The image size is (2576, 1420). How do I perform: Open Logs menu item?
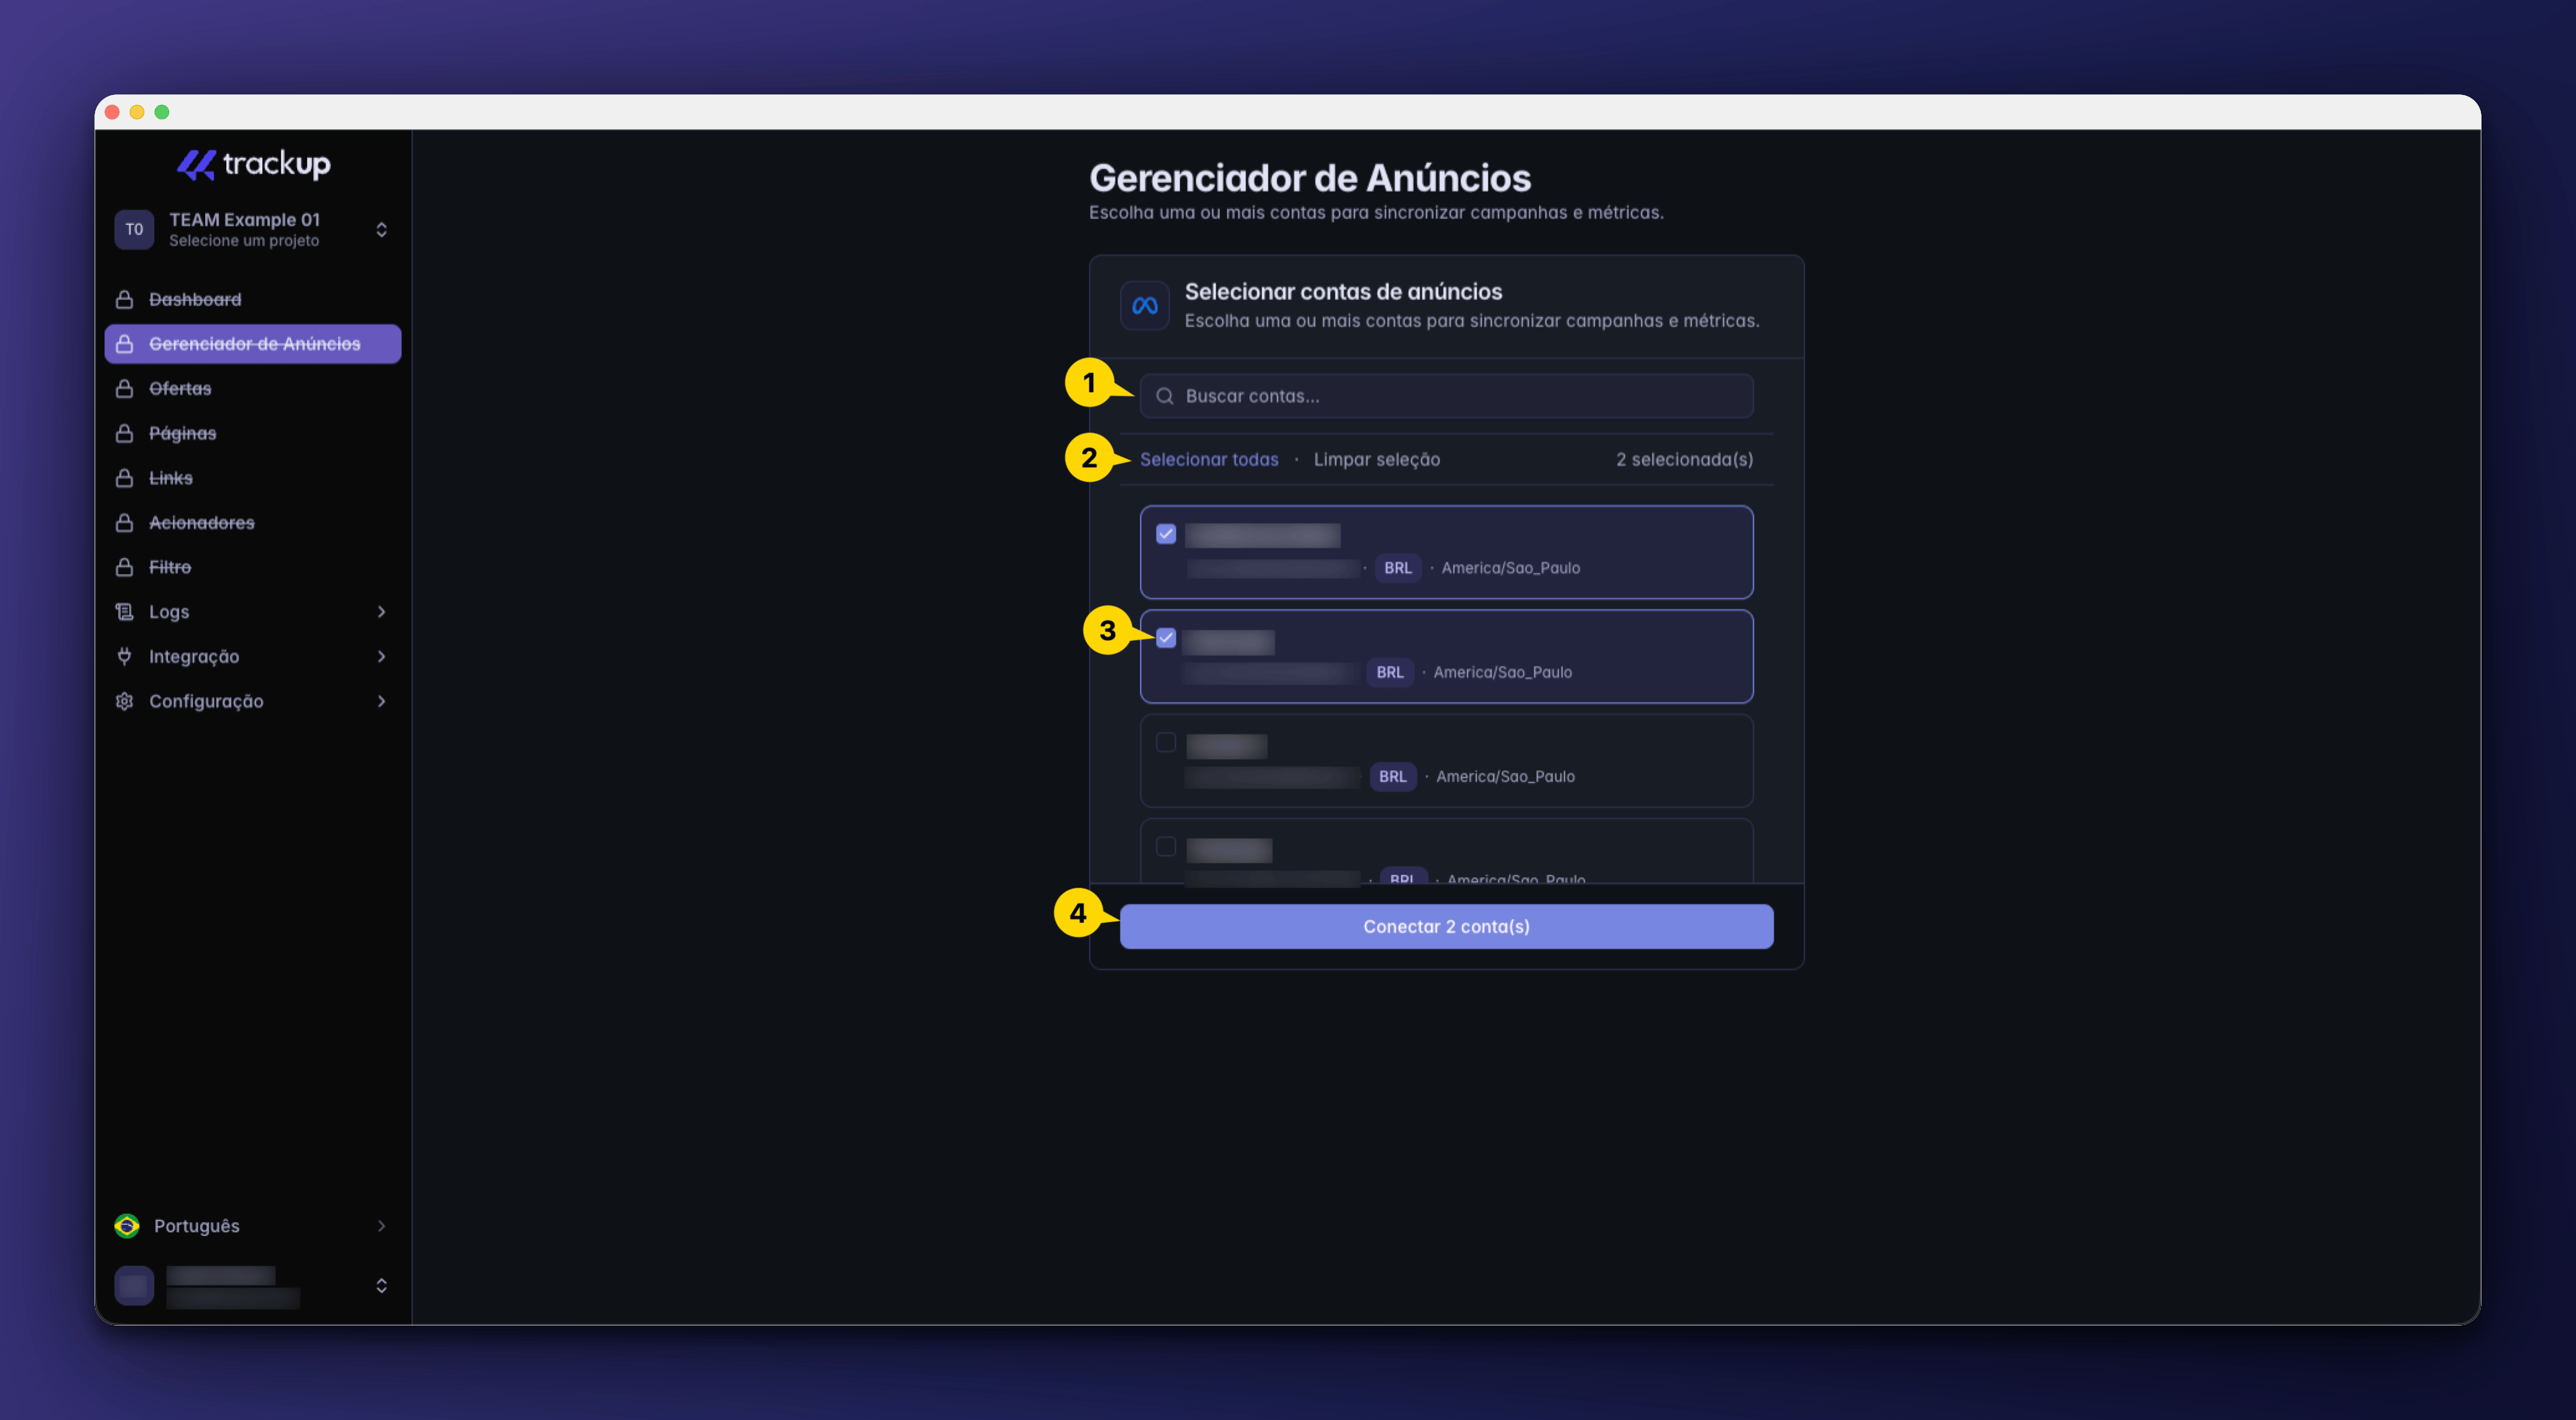tap(253, 611)
